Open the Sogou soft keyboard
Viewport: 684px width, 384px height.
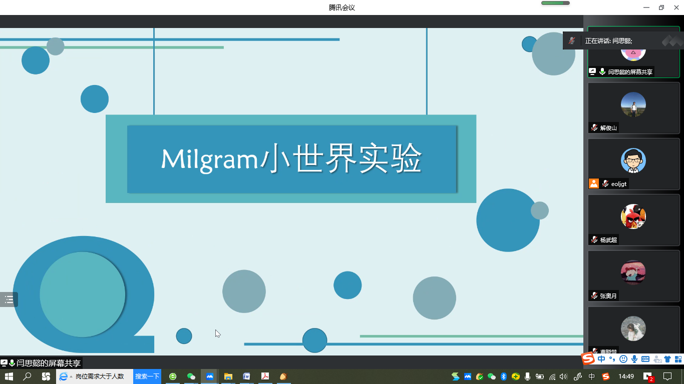click(645, 359)
